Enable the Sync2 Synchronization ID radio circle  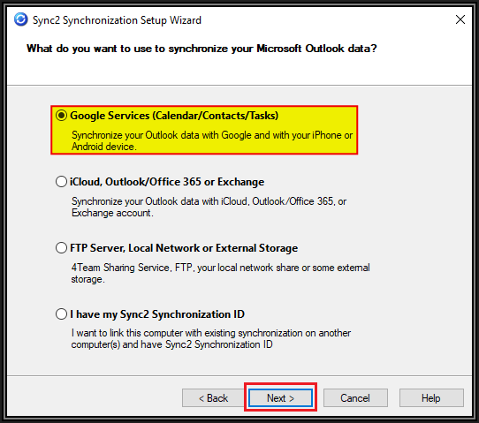coord(61,314)
